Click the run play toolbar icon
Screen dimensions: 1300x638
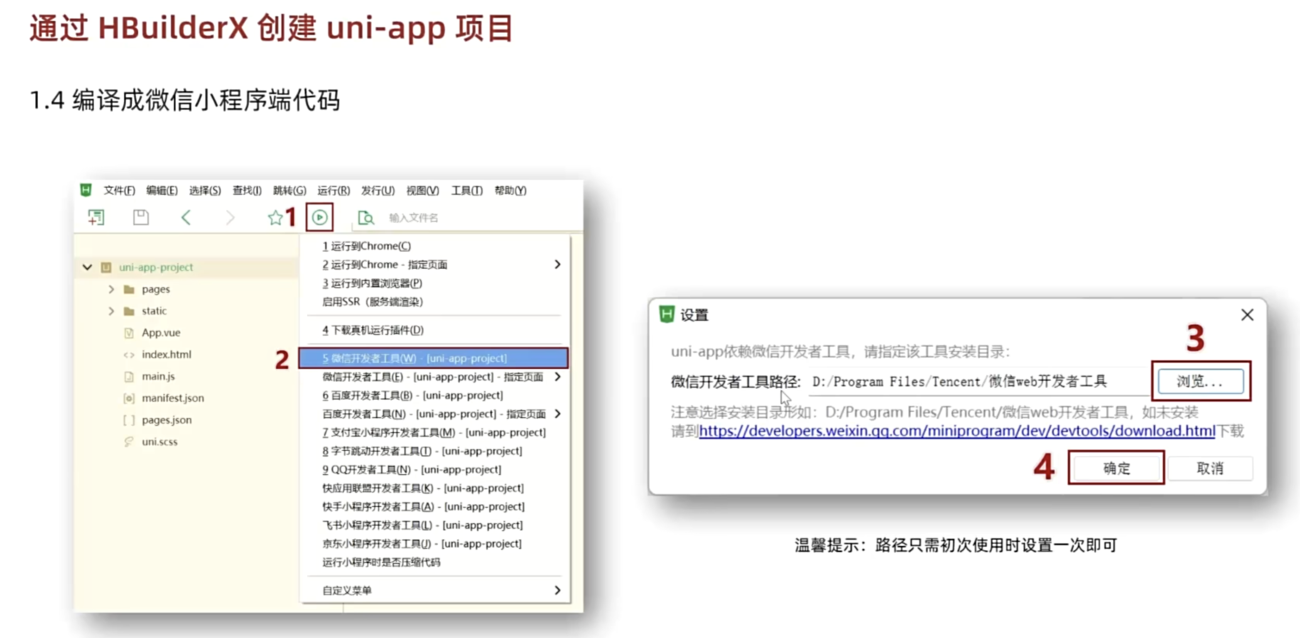pyautogui.click(x=319, y=218)
